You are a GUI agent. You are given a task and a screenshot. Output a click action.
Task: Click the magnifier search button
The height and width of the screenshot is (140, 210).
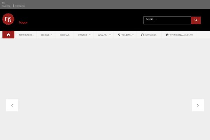point(196,20)
